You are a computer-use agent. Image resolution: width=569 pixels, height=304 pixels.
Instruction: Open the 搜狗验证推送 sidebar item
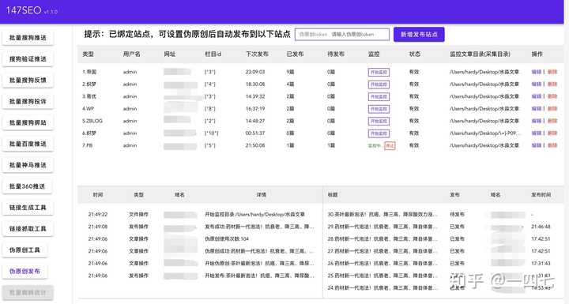click(28, 58)
